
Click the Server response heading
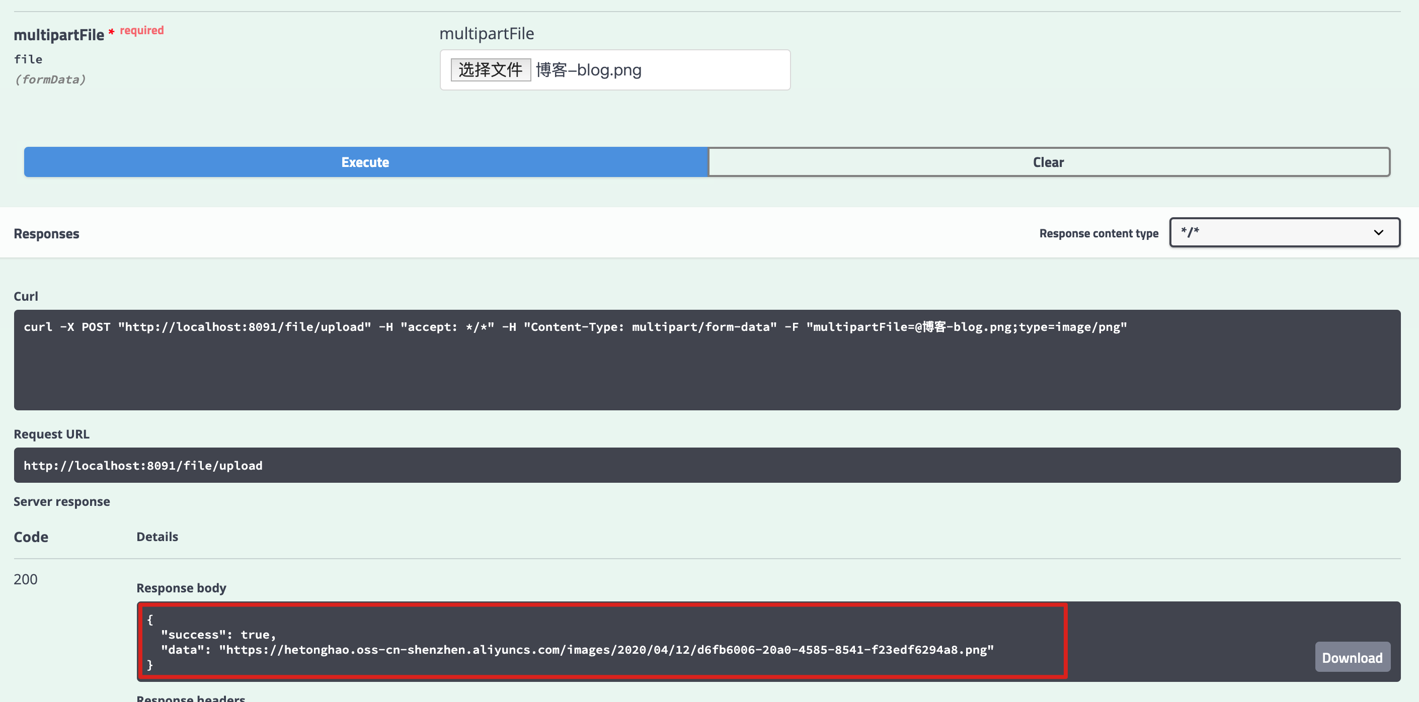coord(62,501)
